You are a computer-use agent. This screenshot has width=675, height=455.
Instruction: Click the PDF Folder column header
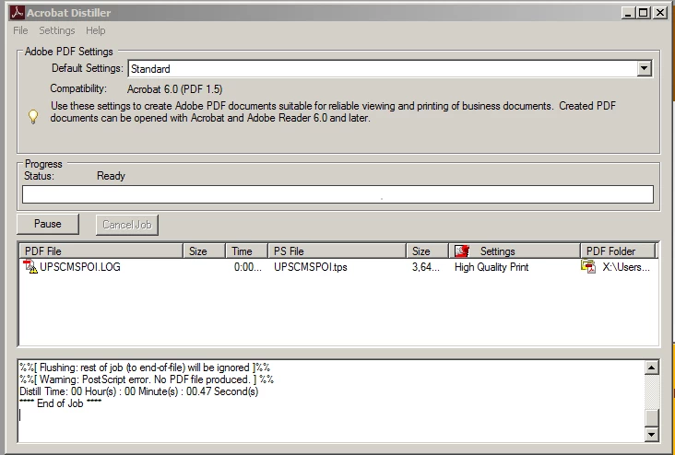pyautogui.click(x=618, y=251)
